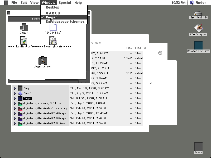211x158 pixels.
Task: Click the digi-tech(illuminated)2.4 Grape folder icon
Action: [20, 113]
